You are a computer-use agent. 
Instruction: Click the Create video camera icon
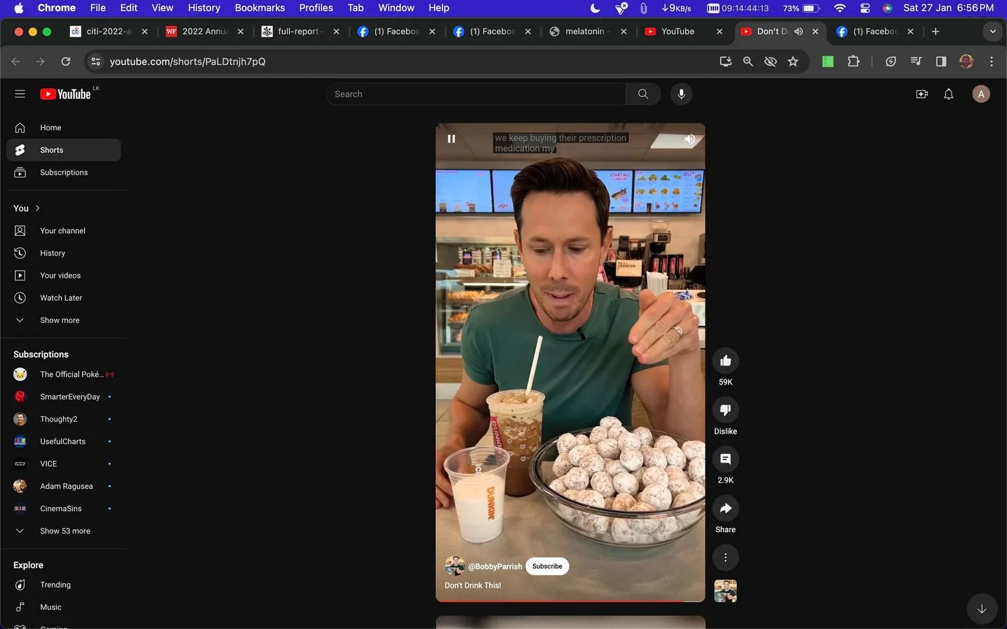point(922,94)
